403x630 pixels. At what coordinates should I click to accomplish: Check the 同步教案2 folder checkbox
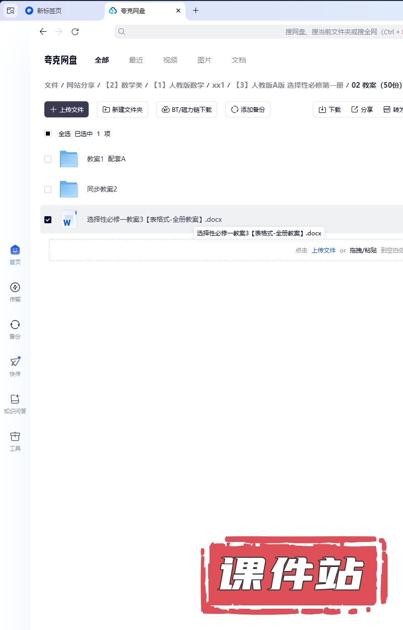[x=48, y=190]
